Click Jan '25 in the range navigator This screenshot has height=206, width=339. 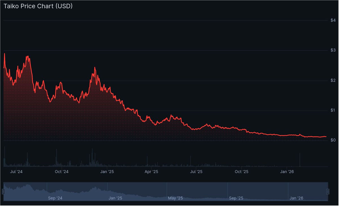[115, 198]
